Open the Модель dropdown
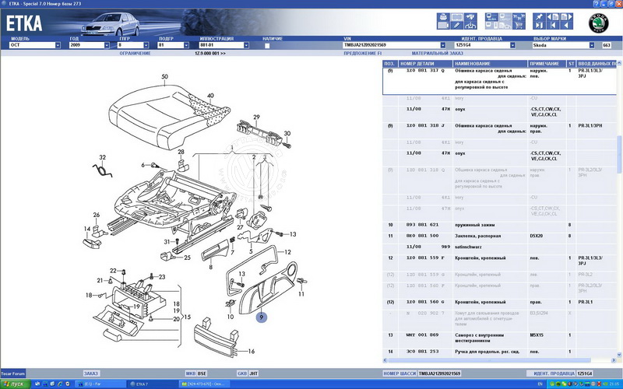Viewport: 623px width, 389px height. pyautogui.click(x=58, y=45)
